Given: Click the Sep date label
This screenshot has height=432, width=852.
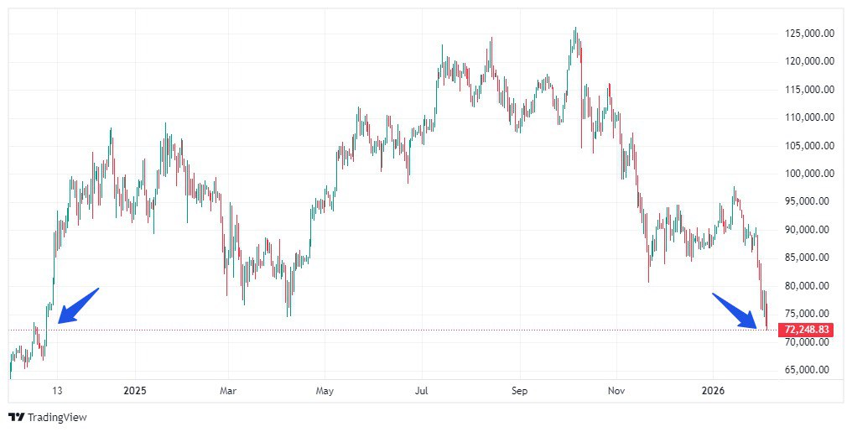Looking at the screenshot, I should 519,391.
